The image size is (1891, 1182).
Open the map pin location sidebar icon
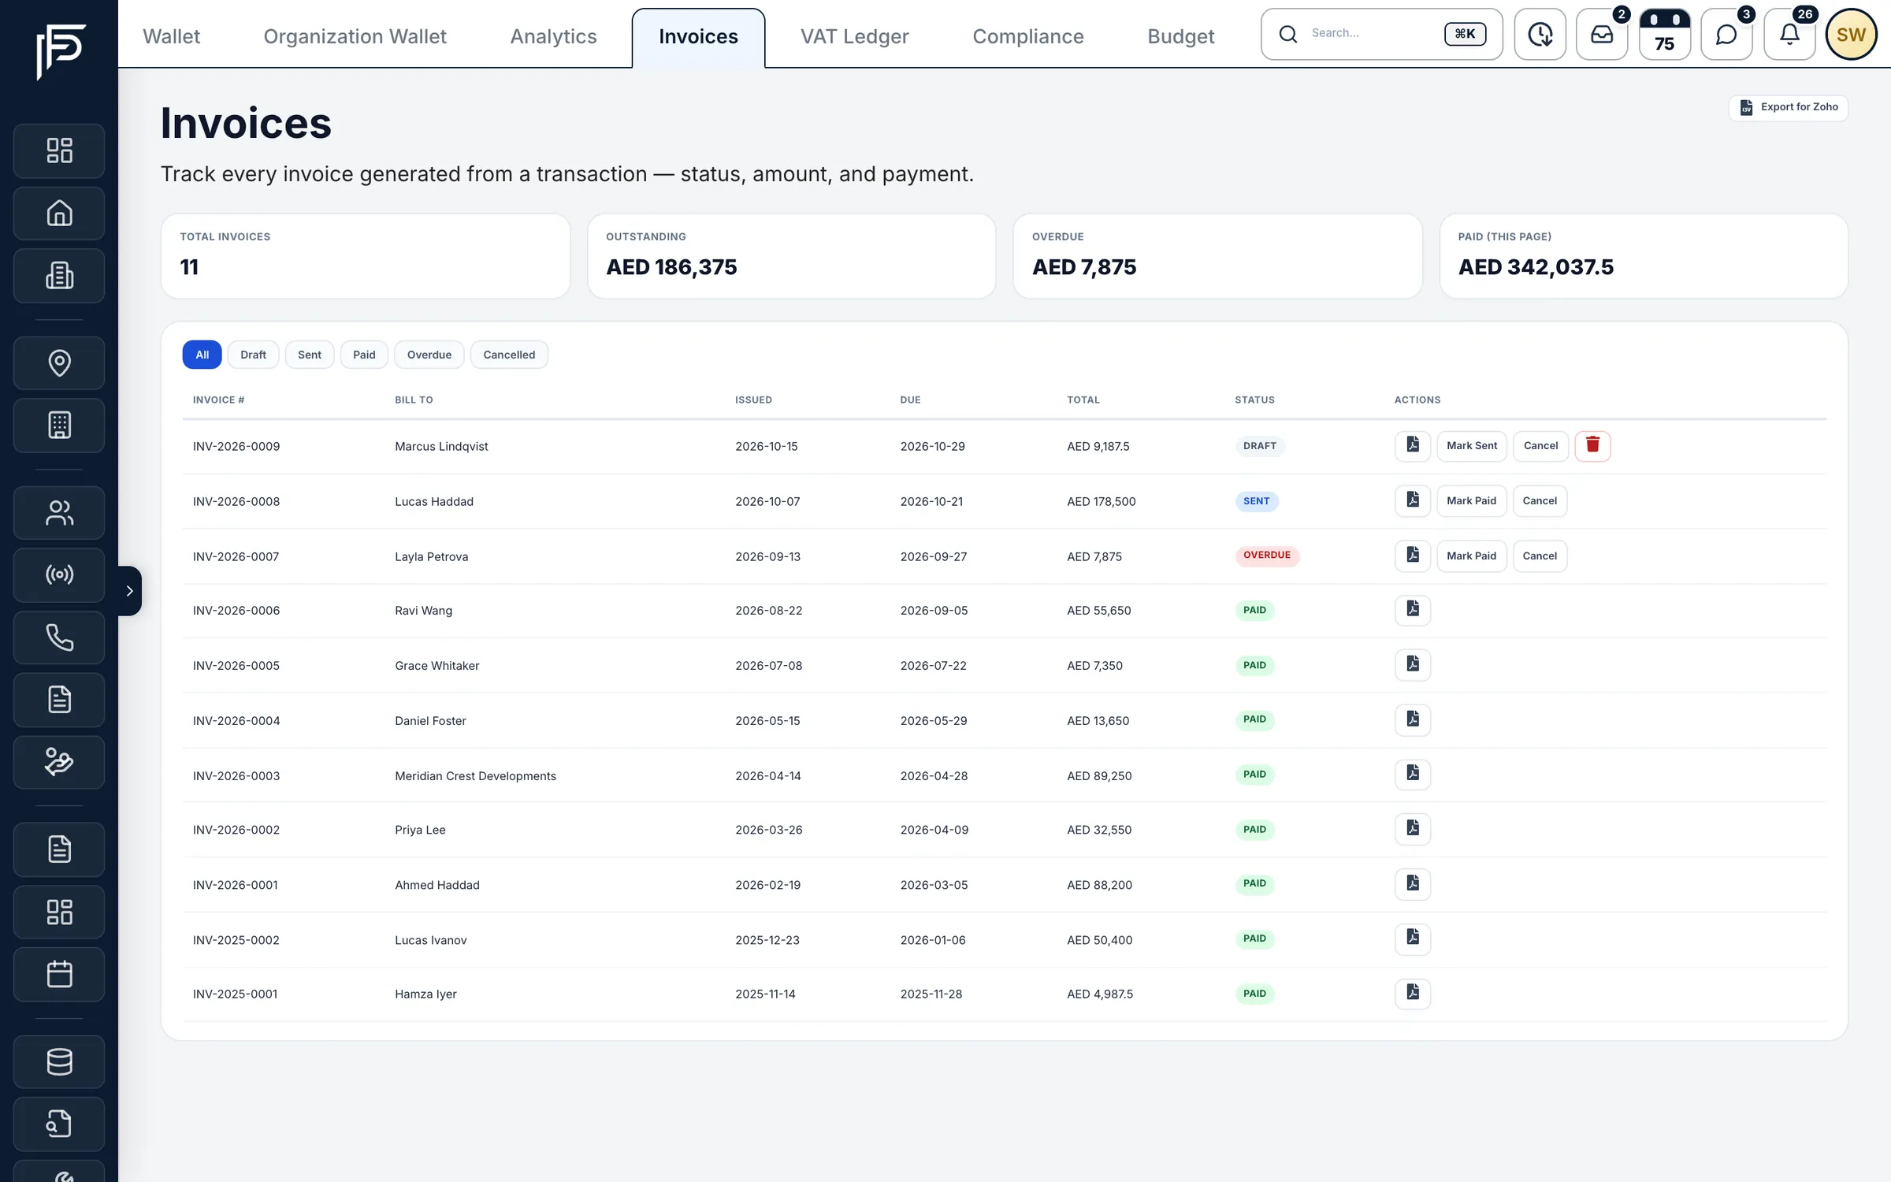(59, 362)
